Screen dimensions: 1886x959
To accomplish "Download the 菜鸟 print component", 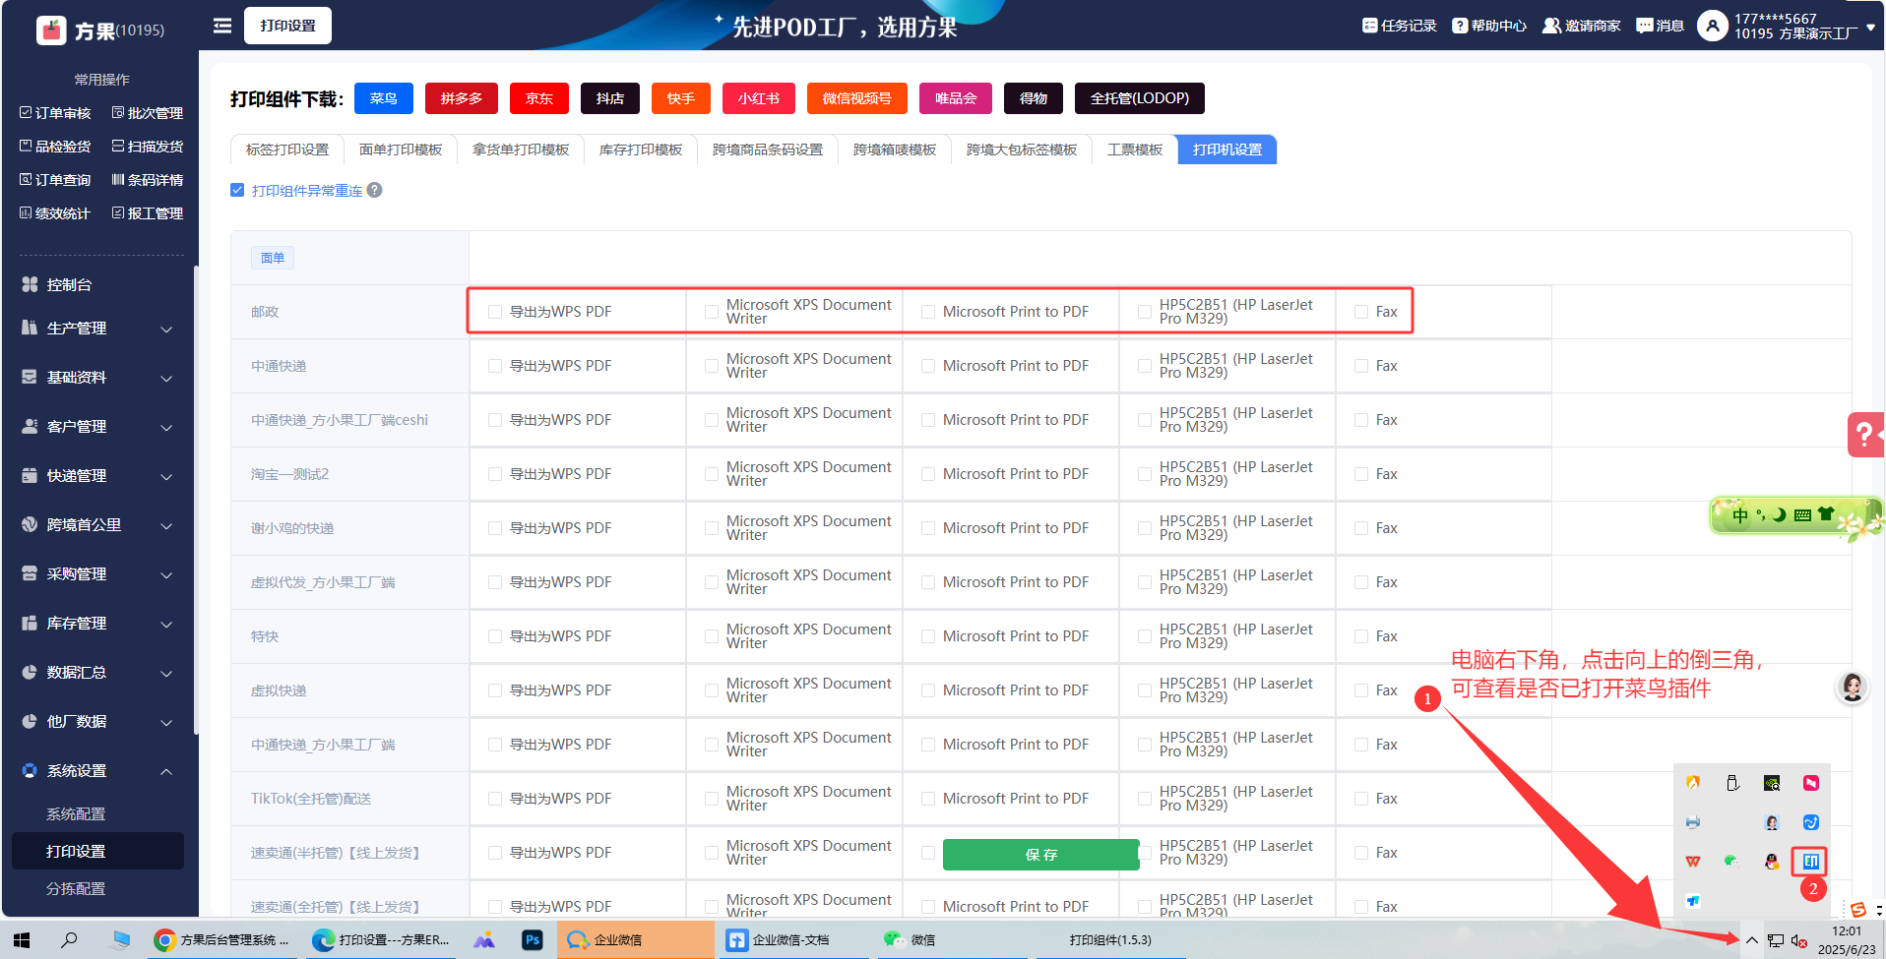I will point(383,98).
